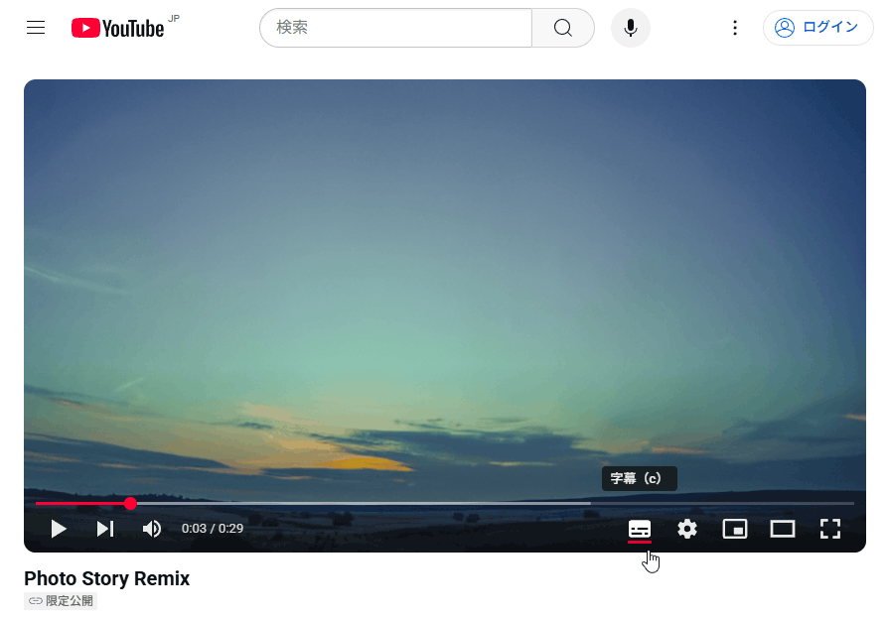The width and height of the screenshot is (888, 617).
Task: Open the hamburger guide menu
Action: click(x=36, y=27)
